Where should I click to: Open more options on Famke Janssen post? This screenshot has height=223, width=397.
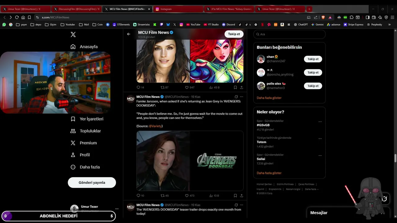coord(242,97)
